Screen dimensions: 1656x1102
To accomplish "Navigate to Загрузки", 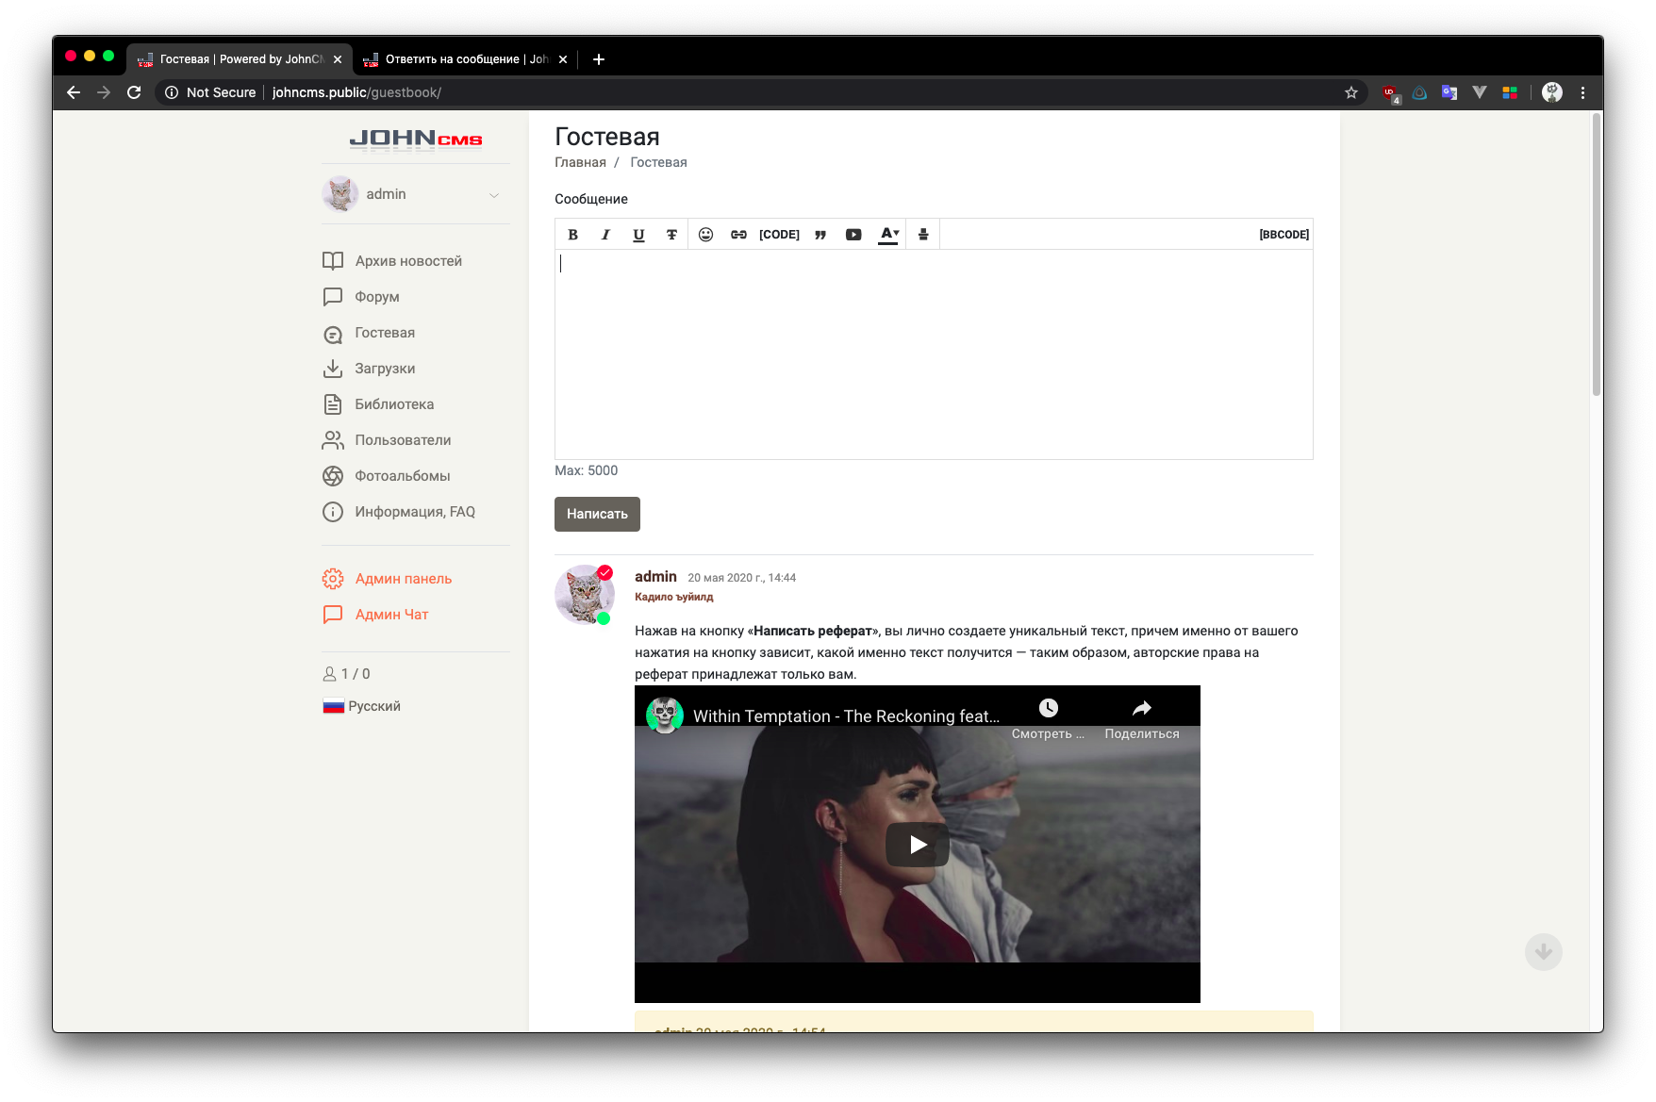I will coord(385,369).
